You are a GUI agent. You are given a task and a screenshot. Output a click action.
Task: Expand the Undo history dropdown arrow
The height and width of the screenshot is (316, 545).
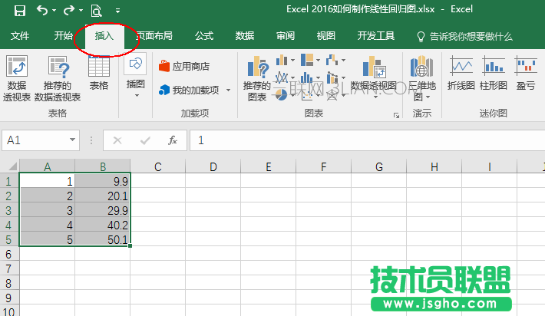click(x=54, y=11)
